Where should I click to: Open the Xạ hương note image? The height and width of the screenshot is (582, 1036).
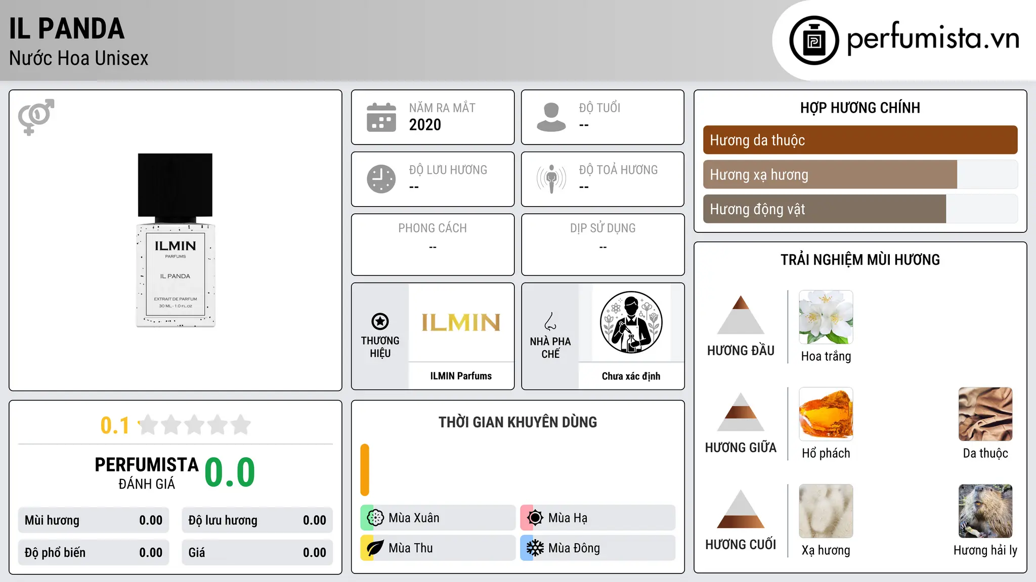point(826,511)
